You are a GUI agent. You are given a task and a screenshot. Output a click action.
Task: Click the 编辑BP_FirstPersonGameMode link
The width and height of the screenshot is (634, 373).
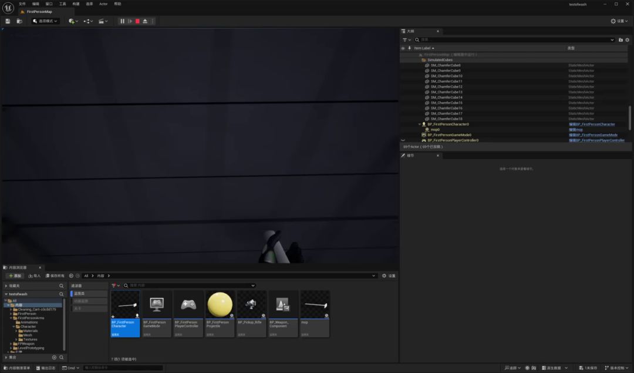(592, 135)
